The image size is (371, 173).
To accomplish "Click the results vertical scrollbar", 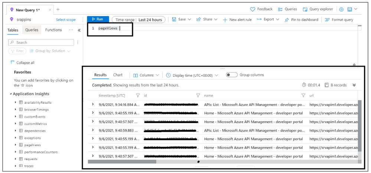I will (x=359, y=126).
